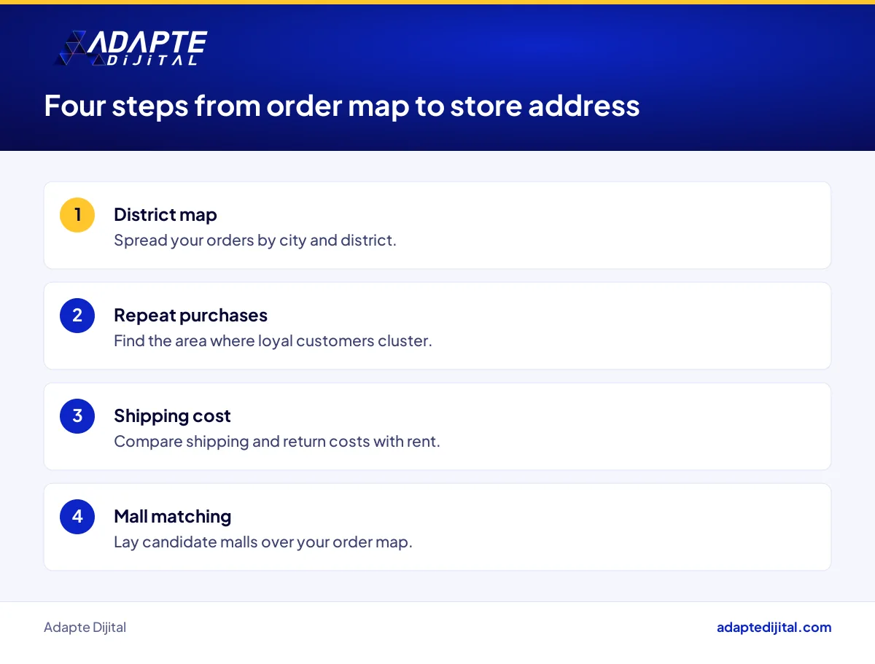Select the blue step 3 circle
875x664 pixels.
[77, 416]
